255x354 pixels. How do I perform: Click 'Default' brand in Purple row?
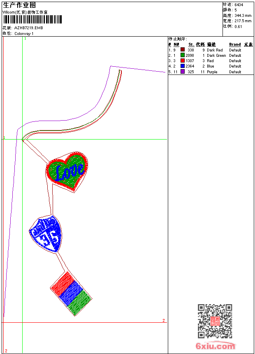click(235, 72)
